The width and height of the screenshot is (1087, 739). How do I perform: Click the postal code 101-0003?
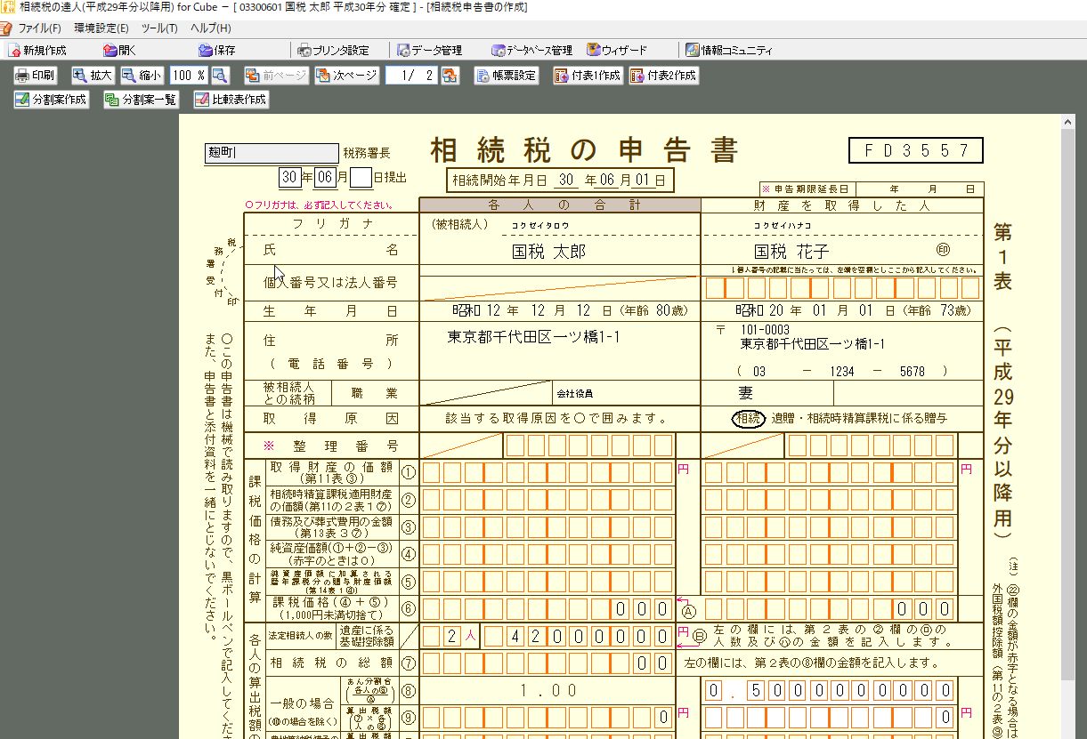coord(765,329)
